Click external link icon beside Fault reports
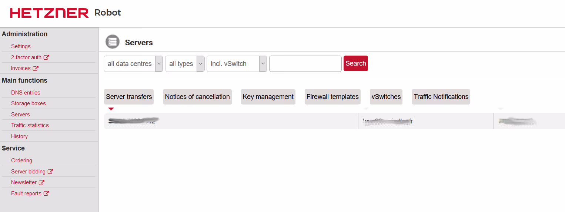565x212 pixels. click(46, 193)
